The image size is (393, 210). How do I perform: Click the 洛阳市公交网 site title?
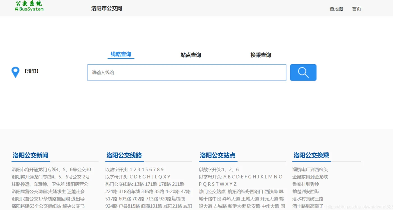(x=107, y=8)
